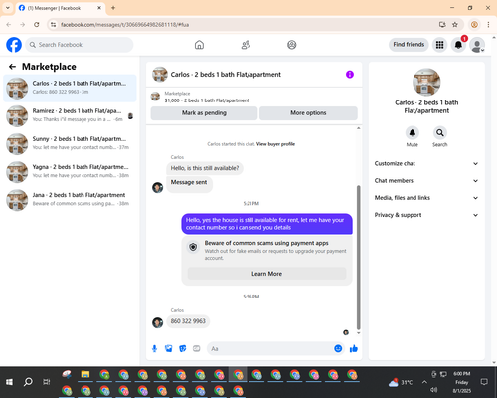Image resolution: width=497 pixels, height=398 pixels.
Task: Open View buyer profile link
Action: (275, 144)
